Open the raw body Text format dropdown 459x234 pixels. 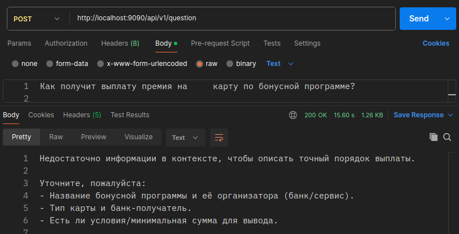pos(280,64)
